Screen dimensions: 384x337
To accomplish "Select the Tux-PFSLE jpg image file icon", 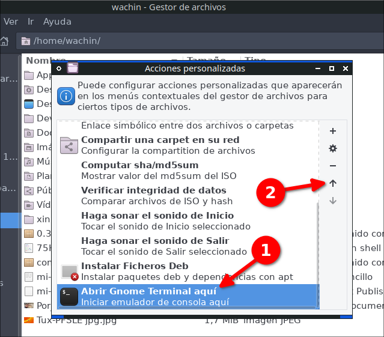I will coord(29,320).
